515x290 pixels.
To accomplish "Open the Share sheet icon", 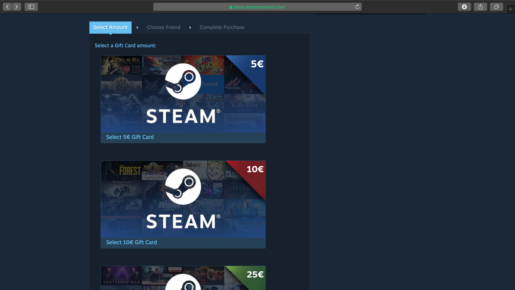I will click(x=480, y=7).
